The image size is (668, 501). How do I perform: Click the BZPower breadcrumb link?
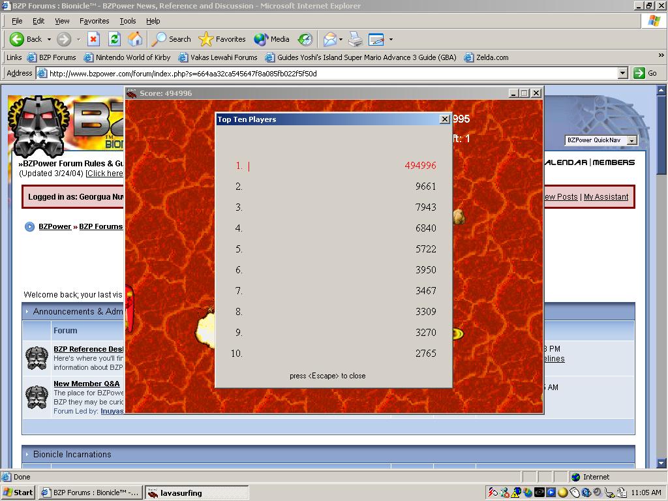tap(55, 226)
